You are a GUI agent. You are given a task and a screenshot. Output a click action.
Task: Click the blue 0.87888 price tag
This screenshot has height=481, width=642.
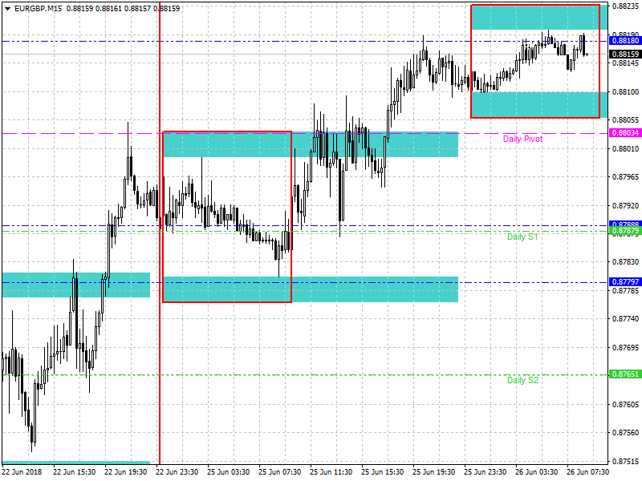pos(625,224)
